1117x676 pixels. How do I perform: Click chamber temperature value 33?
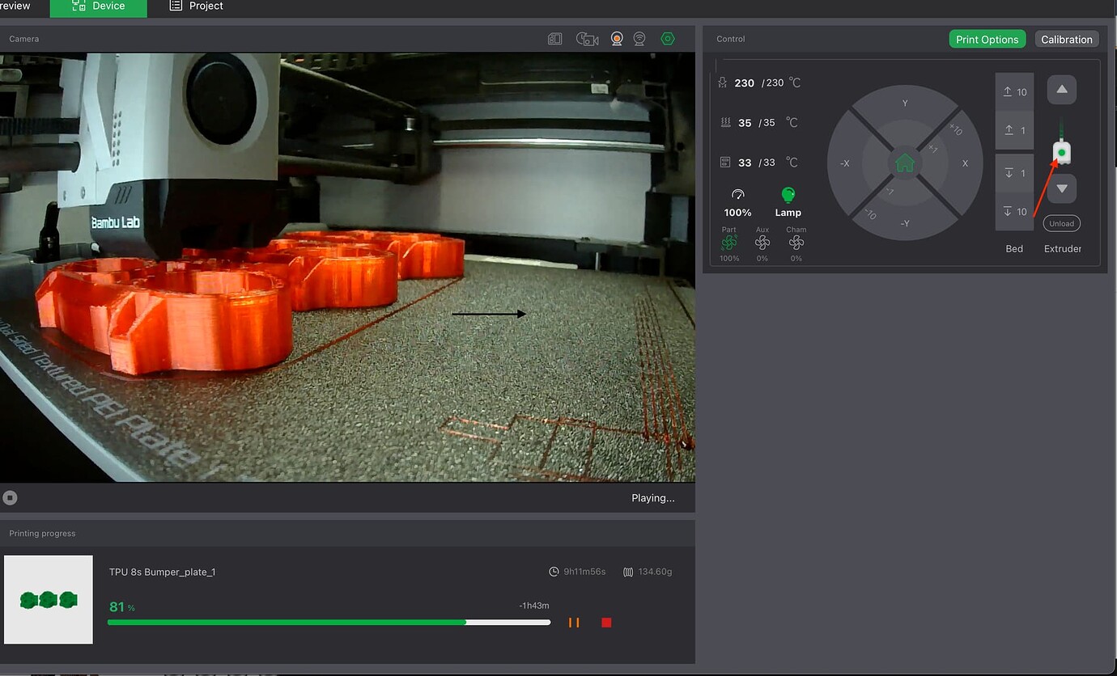pyautogui.click(x=745, y=163)
